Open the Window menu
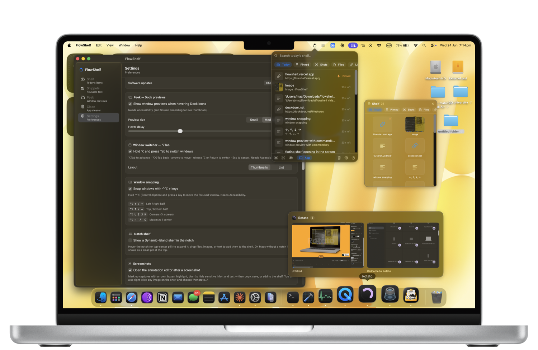 click(124, 46)
